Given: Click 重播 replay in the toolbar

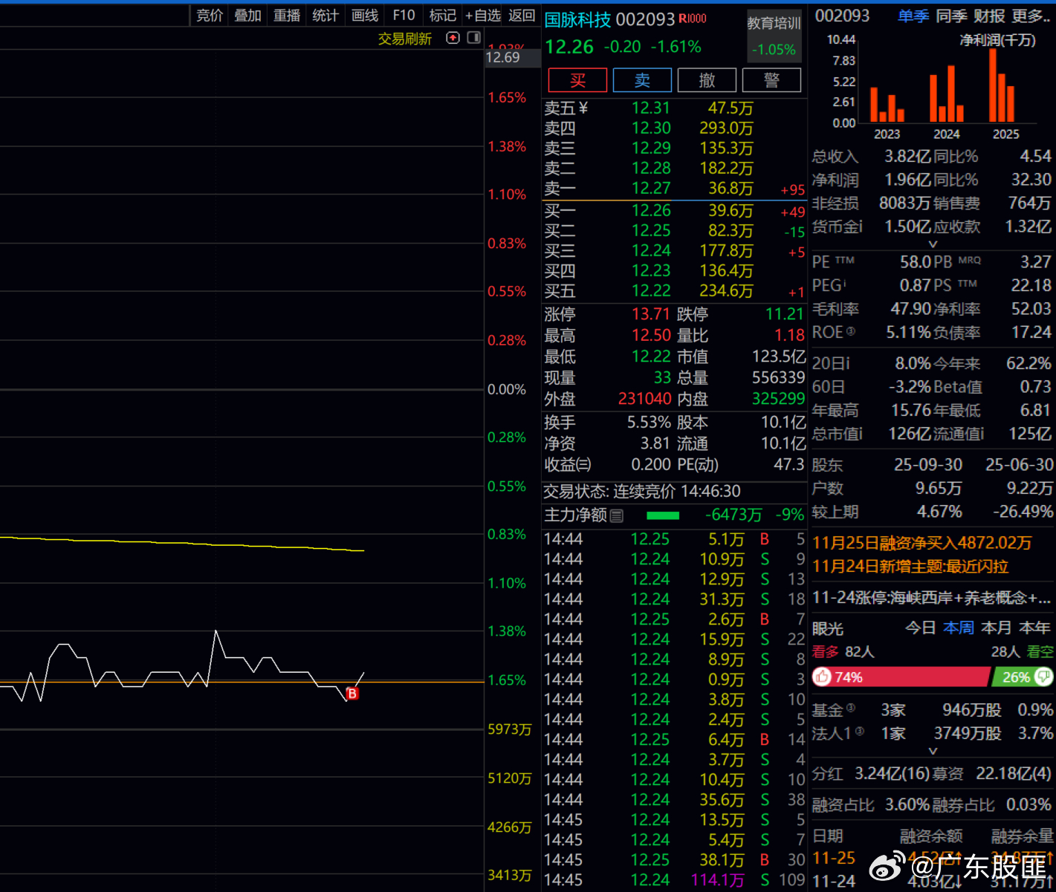Looking at the screenshot, I should 287,16.
